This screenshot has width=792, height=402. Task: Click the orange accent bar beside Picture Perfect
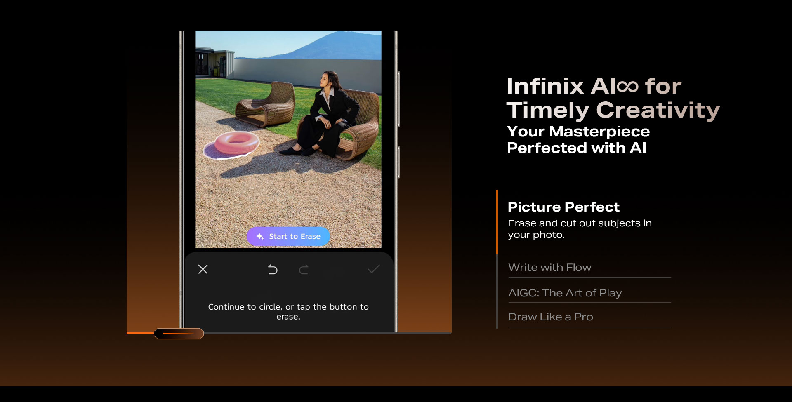pyautogui.click(x=497, y=221)
